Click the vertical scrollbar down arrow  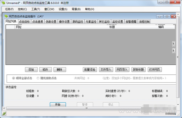point(178,105)
